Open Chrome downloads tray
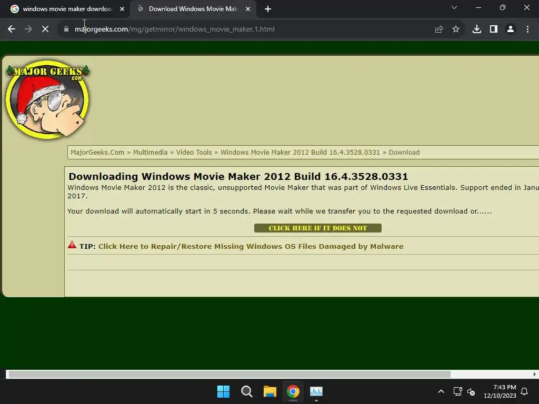This screenshot has width=539, height=404. [477, 29]
